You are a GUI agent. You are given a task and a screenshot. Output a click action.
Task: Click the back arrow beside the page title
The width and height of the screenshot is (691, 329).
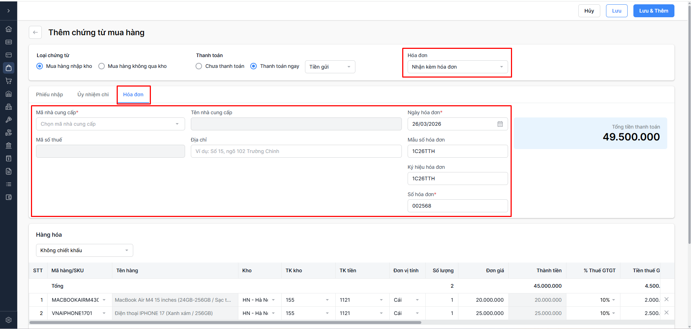(35, 32)
